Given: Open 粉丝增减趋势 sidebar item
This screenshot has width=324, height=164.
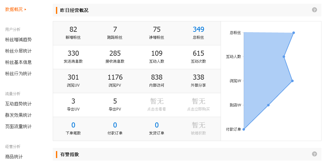Looking at the screenshot, I should (18, 40).
